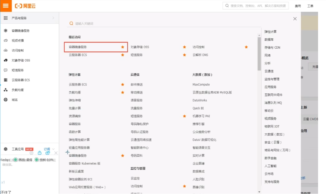Jump to 人工智能 category
The height and width of the screenshot is (194, 326).
270,166
